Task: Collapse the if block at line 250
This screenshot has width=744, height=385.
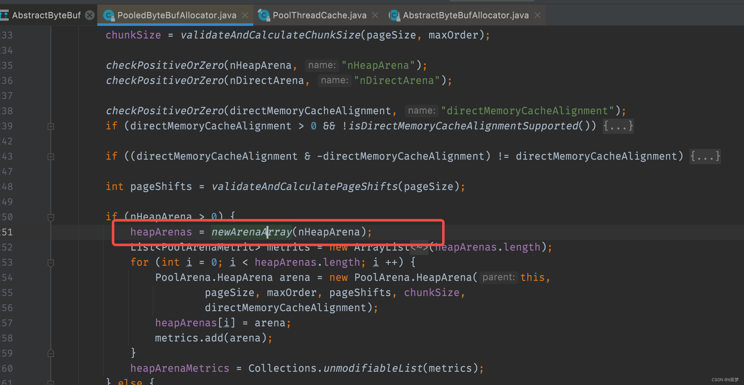Action: click(51, 217)
